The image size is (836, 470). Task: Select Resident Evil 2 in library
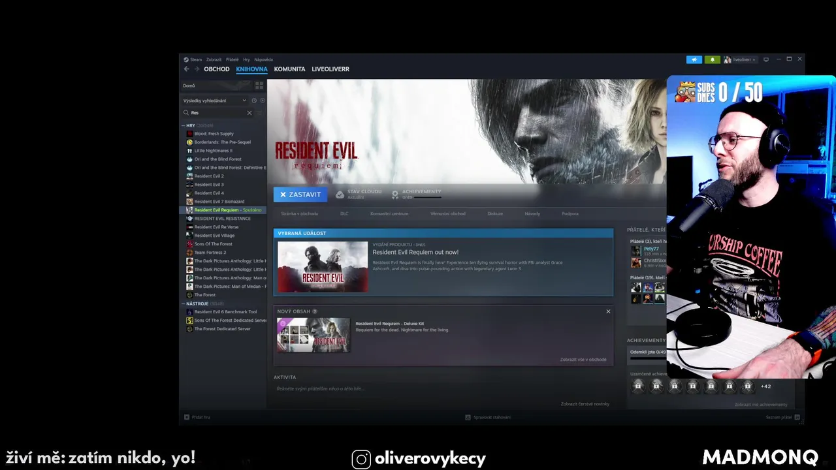click(209, 176)
